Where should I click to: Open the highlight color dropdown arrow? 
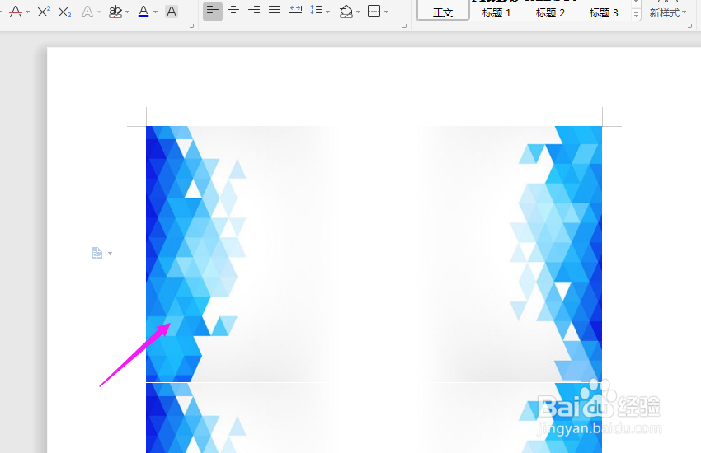pos(127,12)
